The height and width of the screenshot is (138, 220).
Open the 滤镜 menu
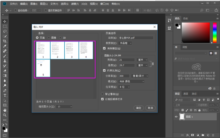75,4
